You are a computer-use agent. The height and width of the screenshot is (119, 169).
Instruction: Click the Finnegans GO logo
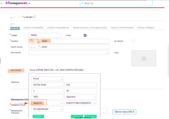pos(16,3)
